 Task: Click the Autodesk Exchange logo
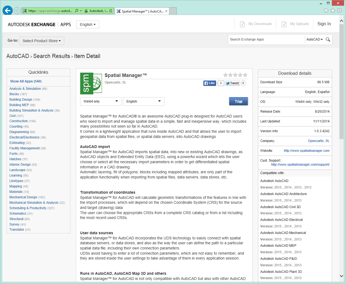pyautogui.click(x=39, y=24)
